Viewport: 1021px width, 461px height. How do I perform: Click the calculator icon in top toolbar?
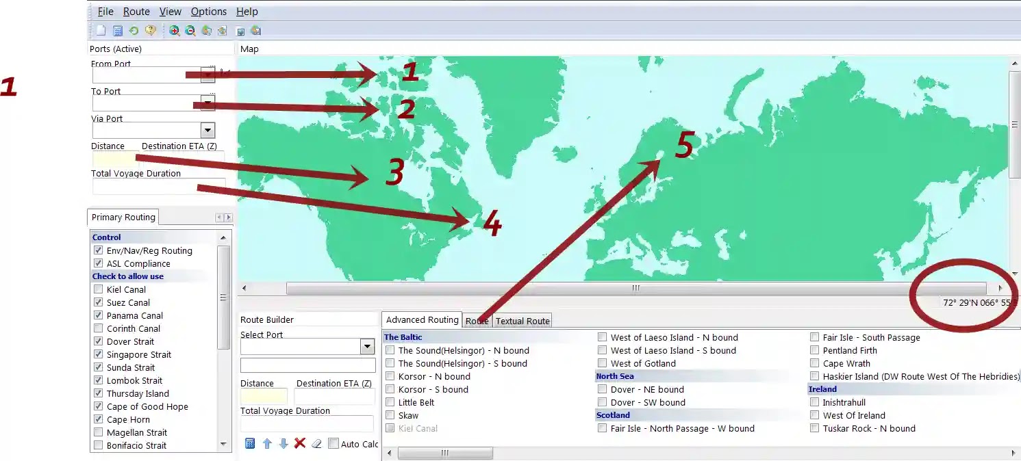[117, 30]
